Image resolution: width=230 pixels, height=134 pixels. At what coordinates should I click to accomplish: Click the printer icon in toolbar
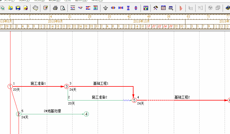coord(55,8)
